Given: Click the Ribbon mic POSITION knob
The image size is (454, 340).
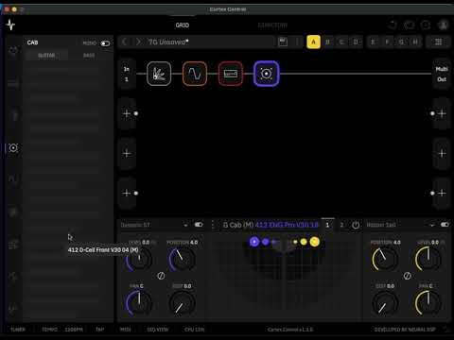Looking at the screenshot, I should (x=385, y=259).
